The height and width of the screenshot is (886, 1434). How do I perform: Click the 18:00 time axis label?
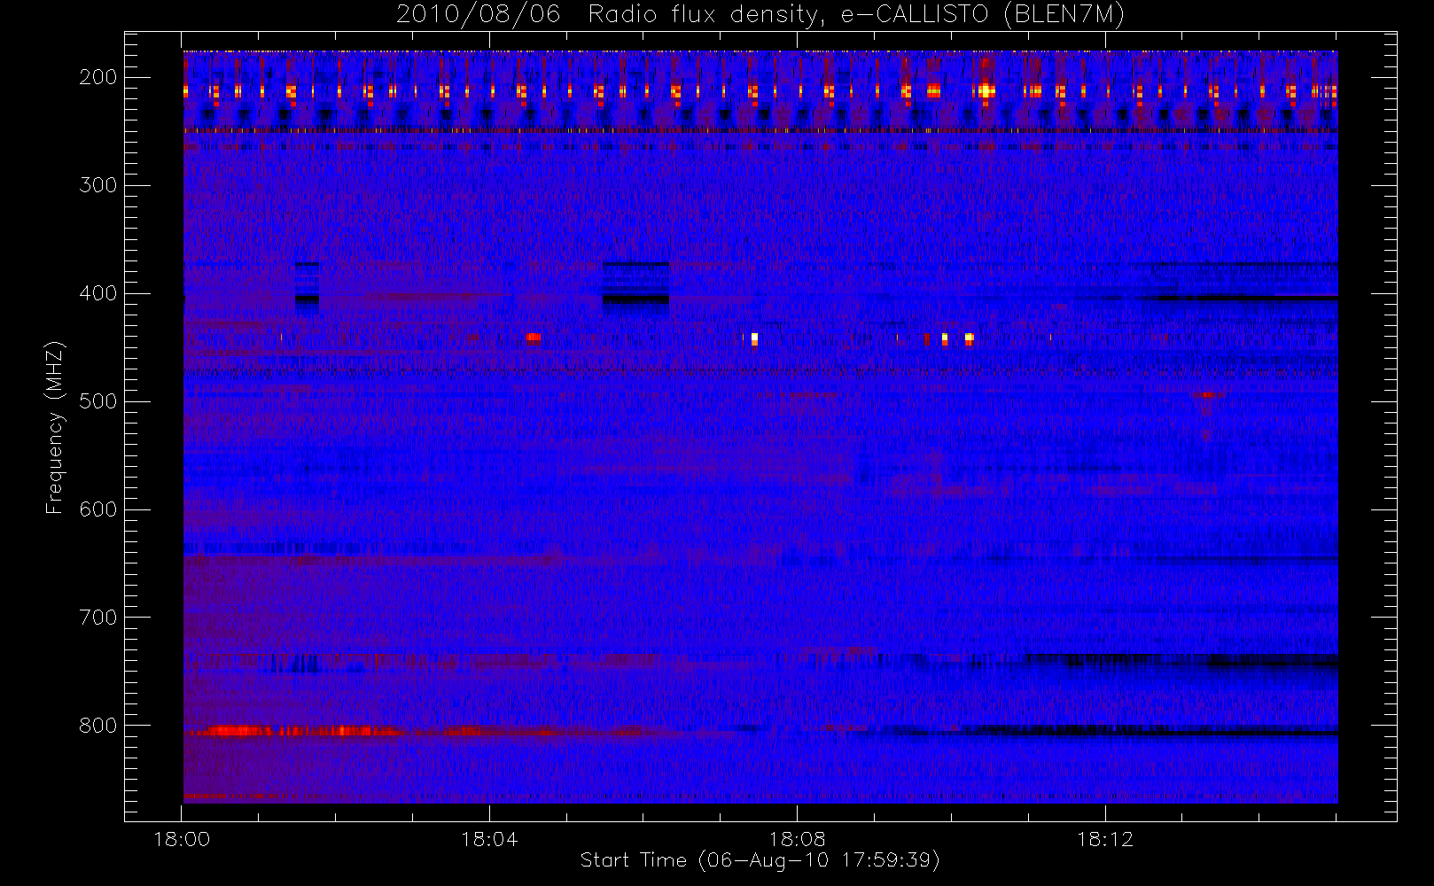click(182, 839)
